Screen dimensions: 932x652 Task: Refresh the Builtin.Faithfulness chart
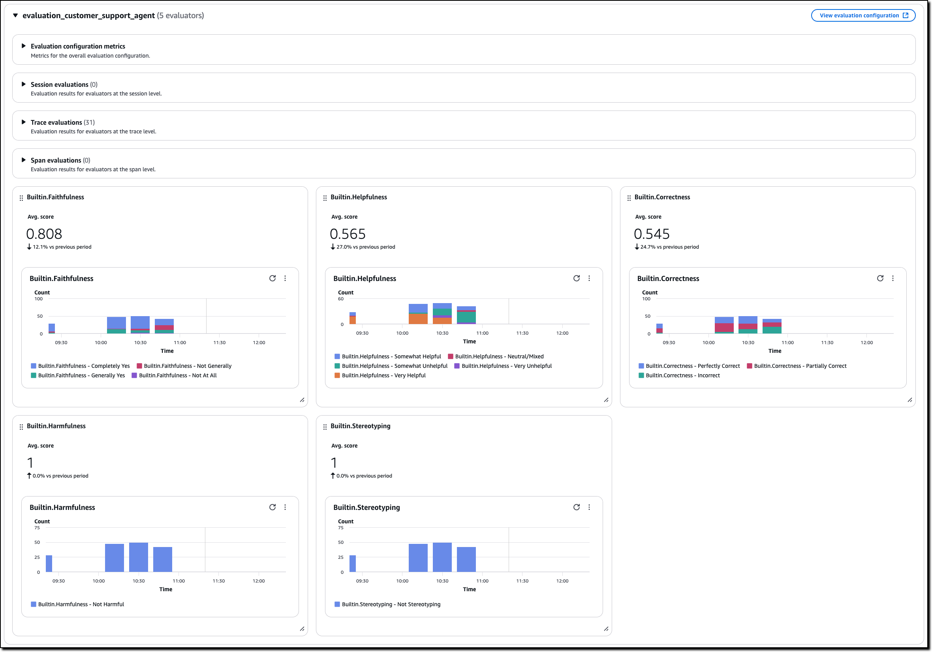(x=272, y=278)
